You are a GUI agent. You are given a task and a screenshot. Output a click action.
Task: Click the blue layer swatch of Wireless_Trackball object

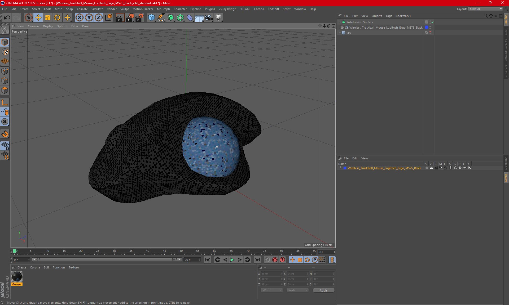[426, 27]
